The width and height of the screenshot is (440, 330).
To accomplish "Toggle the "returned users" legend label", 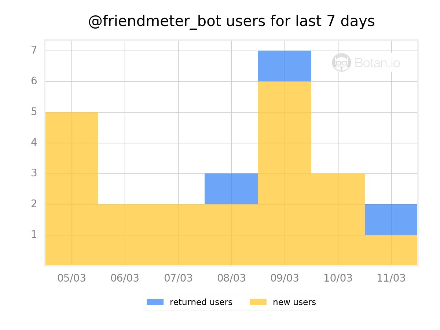I will click(x=201, y=302).
